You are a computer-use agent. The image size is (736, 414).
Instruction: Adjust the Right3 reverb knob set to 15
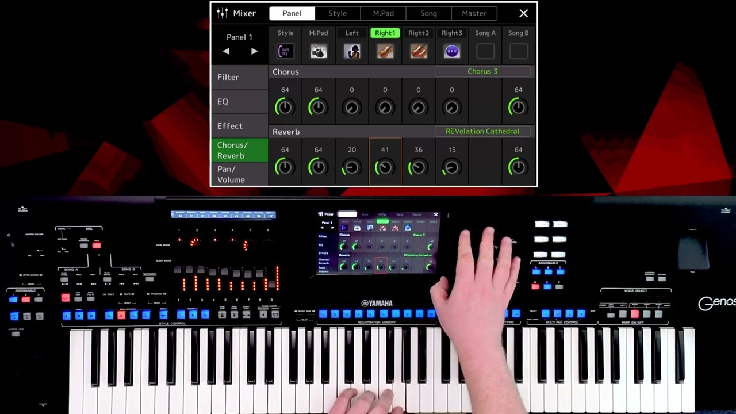click(452, 167)
